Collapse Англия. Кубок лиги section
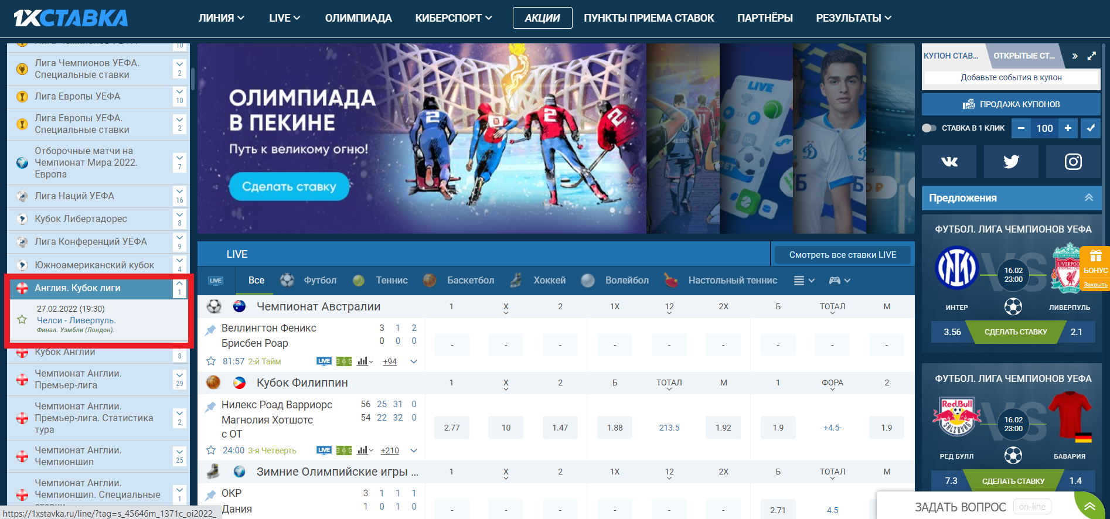The height and width of the screenshot is (519, 1110). pos(179,288)
